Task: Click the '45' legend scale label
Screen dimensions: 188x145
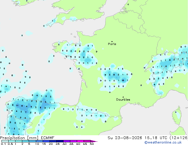Action: (85, 144)
